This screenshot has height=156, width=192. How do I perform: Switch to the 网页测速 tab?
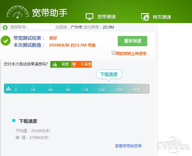156,17
